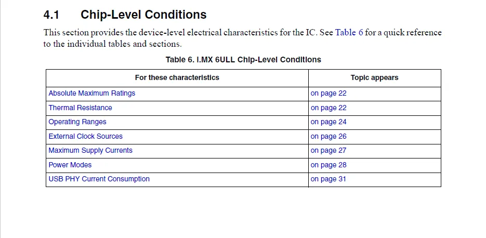Go to page 22 for Absolute Maximum Ratings
The height and width of the screenshot is (238, 486).
click(329, 94)
